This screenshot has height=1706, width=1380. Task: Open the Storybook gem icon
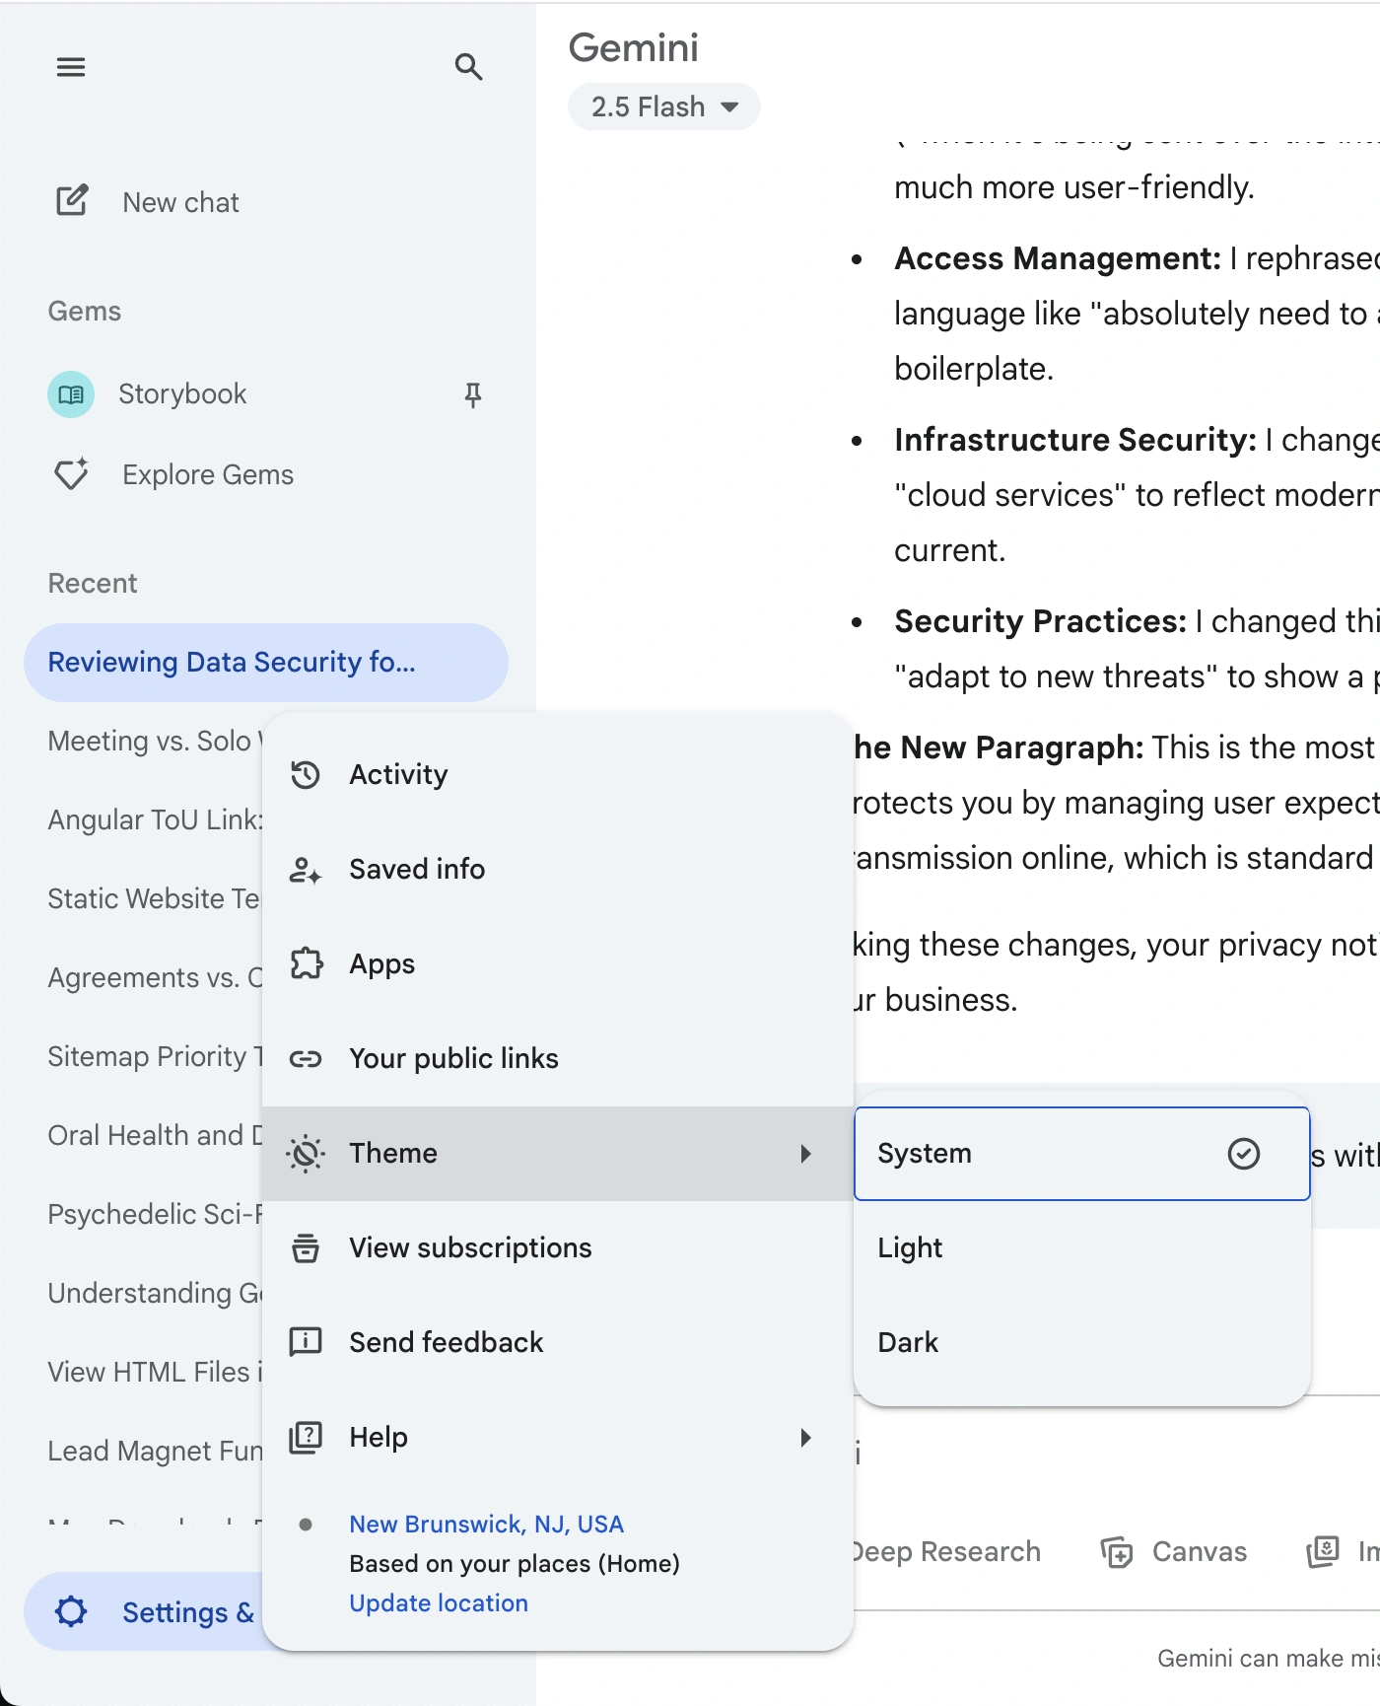pos(71,394)
